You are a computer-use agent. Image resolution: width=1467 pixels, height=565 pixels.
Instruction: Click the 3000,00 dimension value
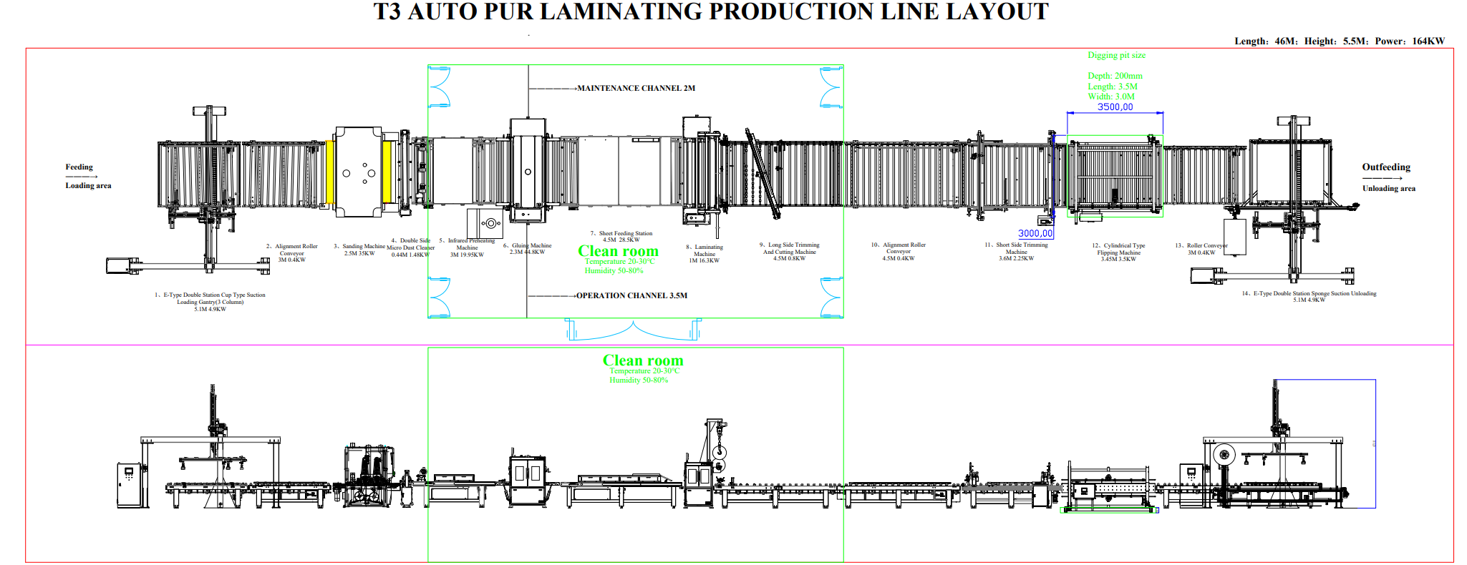[1035, 233]
